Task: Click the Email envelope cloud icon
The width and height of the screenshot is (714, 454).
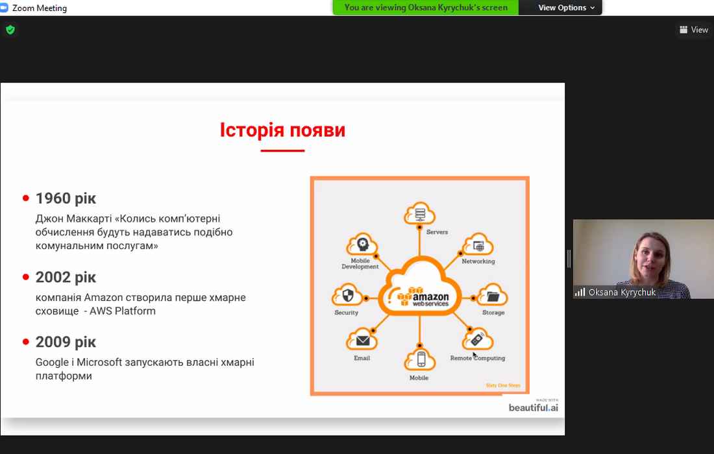Action: pyautogui.click(x=362, y=340)
